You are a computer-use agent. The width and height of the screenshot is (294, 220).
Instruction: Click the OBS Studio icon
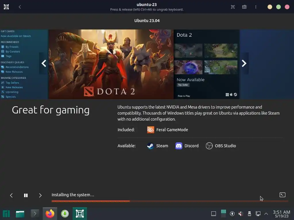click(x=209, y=146)
